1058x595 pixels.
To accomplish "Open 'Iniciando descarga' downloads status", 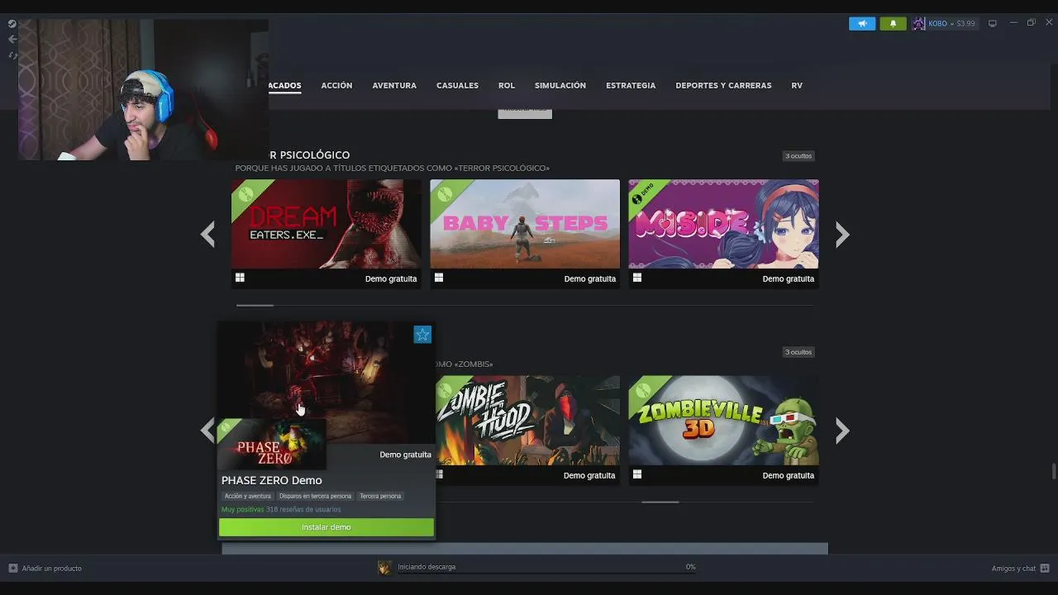I will (x=427, y=567).
